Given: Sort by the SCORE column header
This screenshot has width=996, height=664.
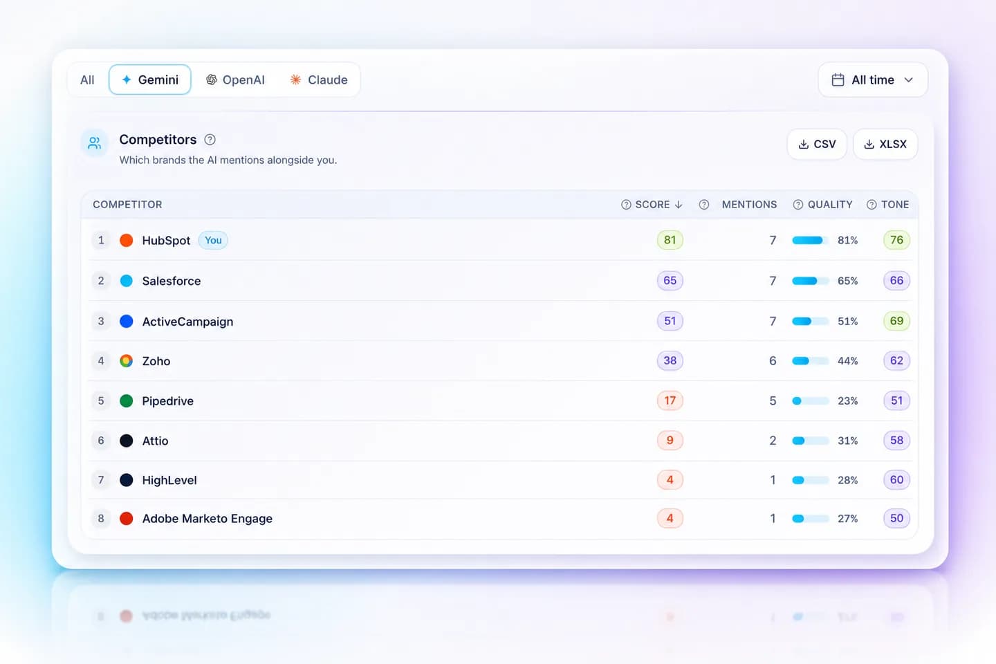Looking at the screenshot, I should (659, 205).
